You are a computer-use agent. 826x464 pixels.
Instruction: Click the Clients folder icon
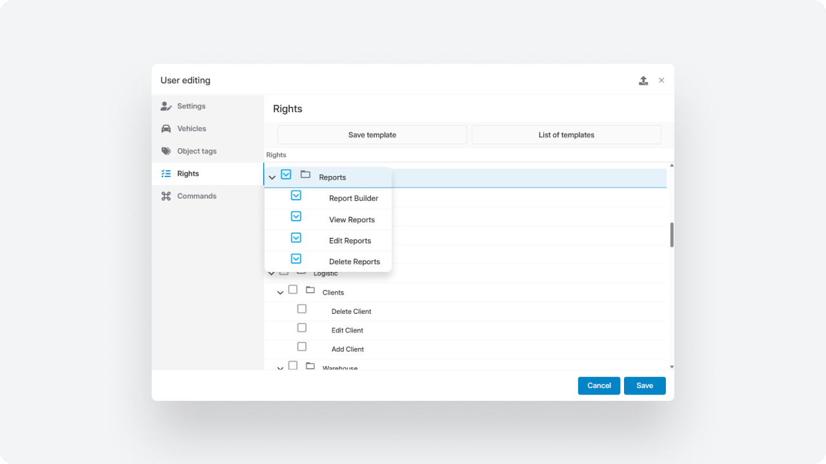coord(310,290)
